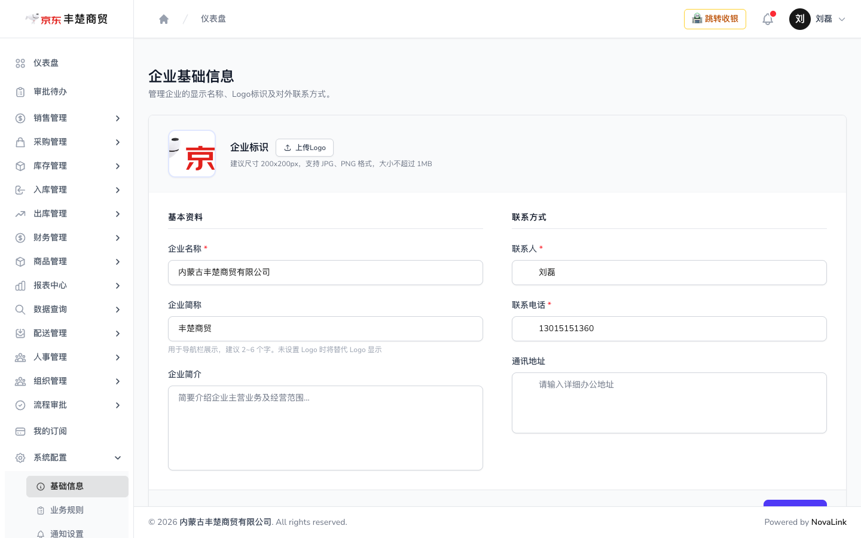Click the NovaLink footer link

[x=829, y=522]
